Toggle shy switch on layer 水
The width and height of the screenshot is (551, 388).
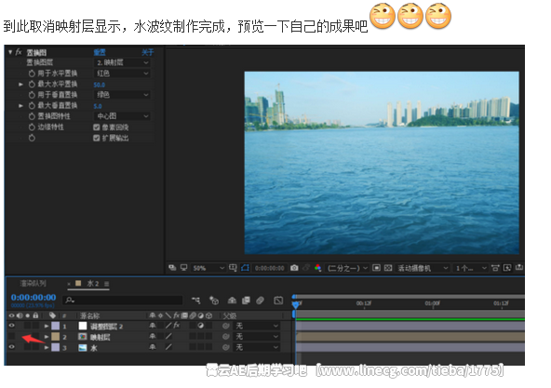153,347
